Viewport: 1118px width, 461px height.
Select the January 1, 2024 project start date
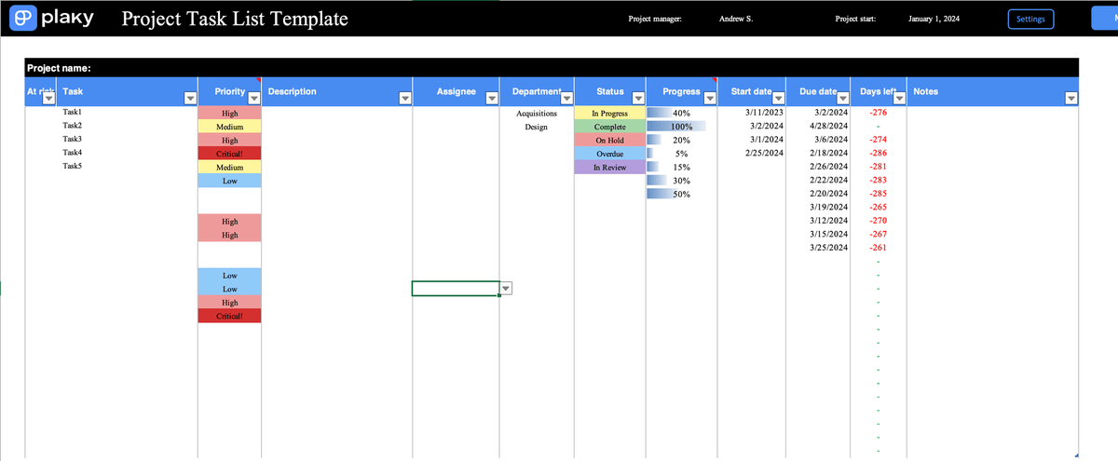click(934, 19)
